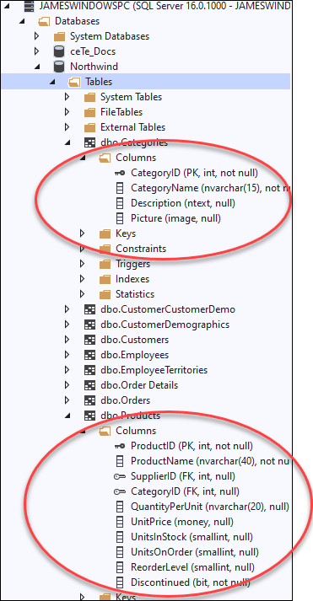This screenshot has height=601, width=313.
Task: Click the Northwind database cylinder icon
Action: pos(59,67)
